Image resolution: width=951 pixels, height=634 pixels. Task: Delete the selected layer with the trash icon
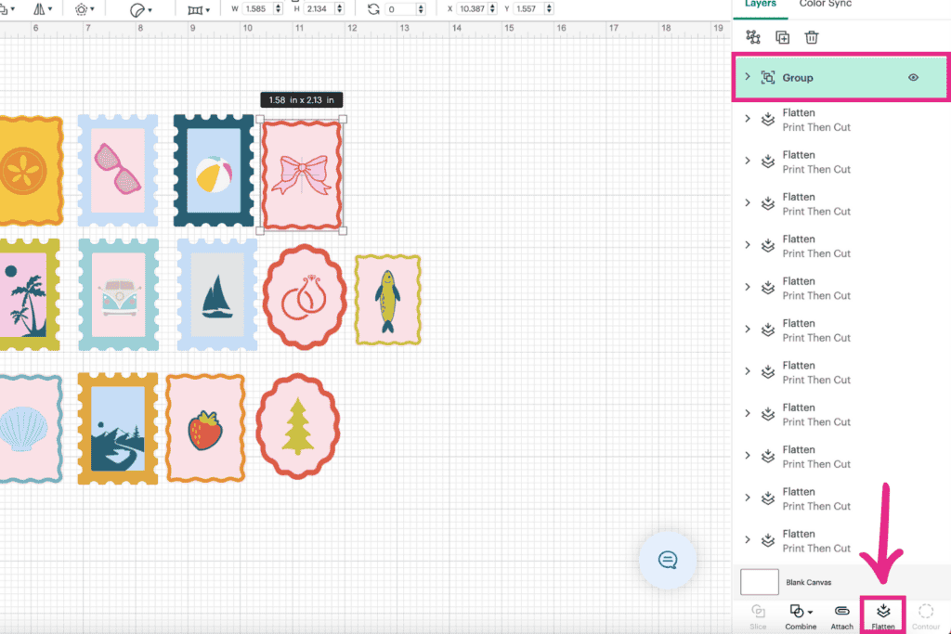pyautogui.click(x=812, y=37)
